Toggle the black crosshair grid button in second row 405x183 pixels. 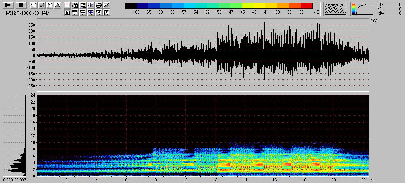(x=83, y=13)
